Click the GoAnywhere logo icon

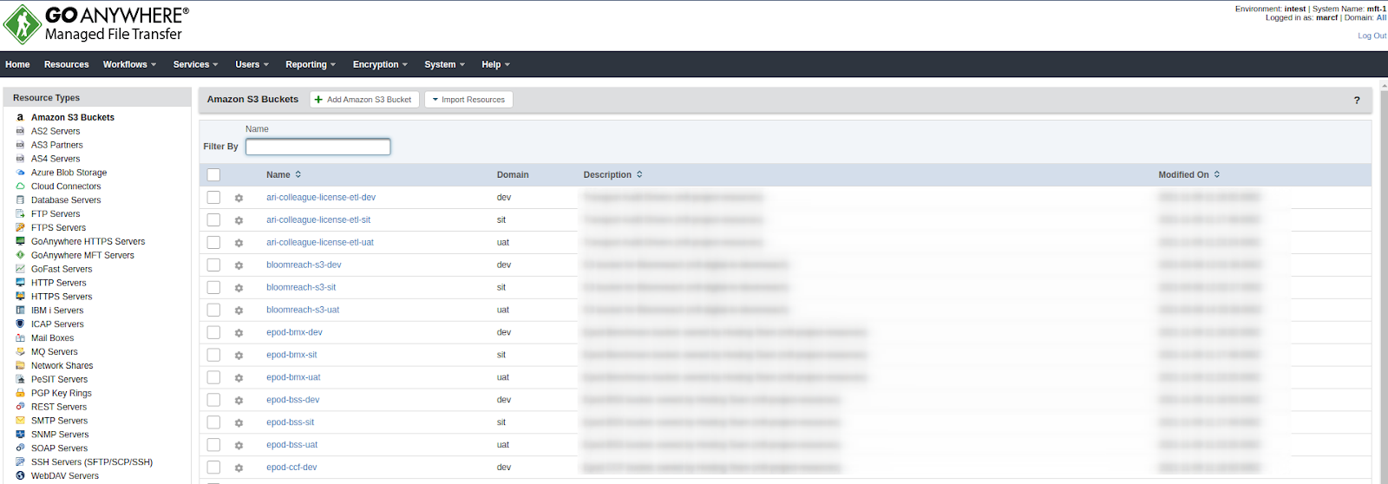22,24
